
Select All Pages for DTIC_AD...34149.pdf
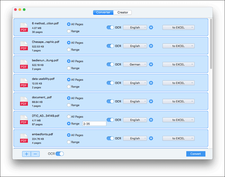(69, 117)
